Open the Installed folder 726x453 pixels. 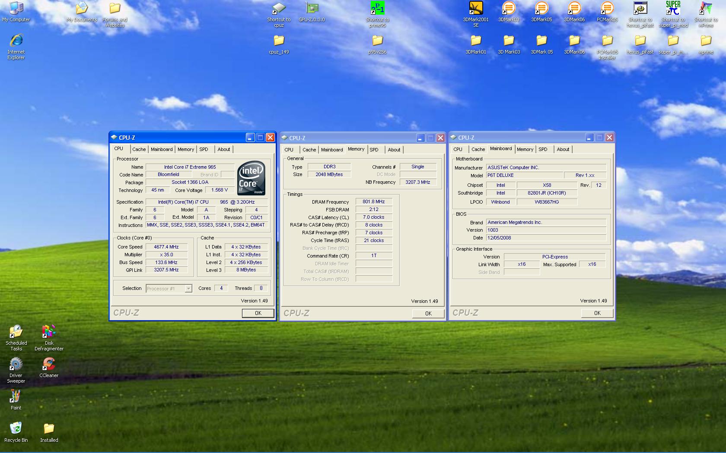tap(49, 432)
